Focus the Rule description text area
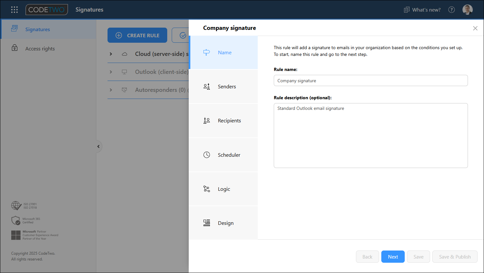Image resolution: width=484 pixels, height=273 pixels. pos(371,136)
